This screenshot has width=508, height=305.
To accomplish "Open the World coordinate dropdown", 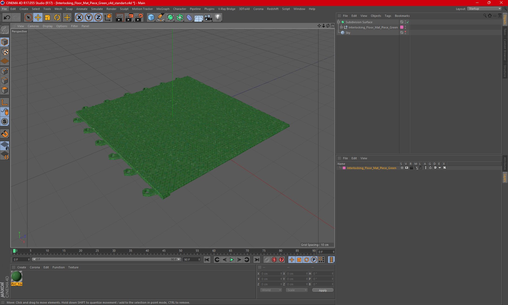I will click(271, 290).
